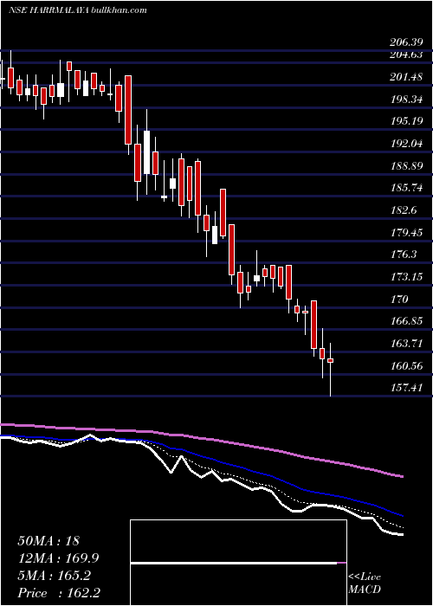The height and width of the screenshot is (606, 433).
Task: Click the 12MA : 169.9 reading
Action: click(58, 558)
